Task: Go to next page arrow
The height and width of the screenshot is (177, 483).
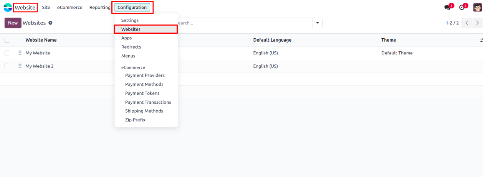Action: (477, 23)
